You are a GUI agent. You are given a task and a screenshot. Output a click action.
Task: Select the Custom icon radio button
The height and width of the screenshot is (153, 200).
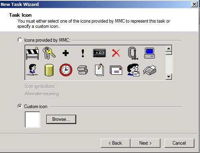(x=20, y=106)
